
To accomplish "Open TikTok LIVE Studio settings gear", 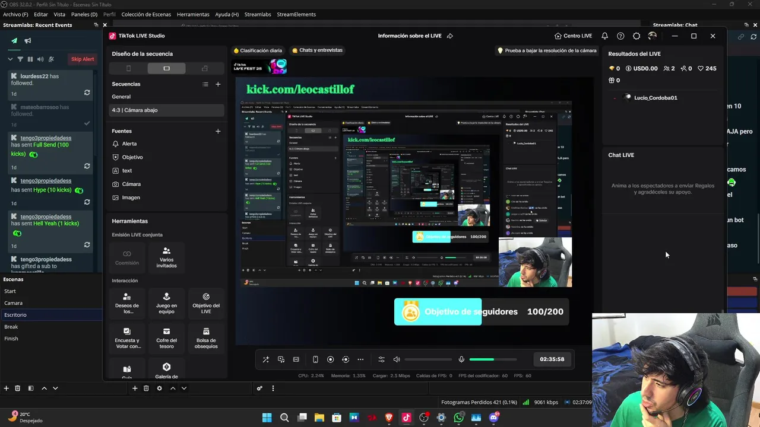I will pyautogui.click(x=636, y=36).
